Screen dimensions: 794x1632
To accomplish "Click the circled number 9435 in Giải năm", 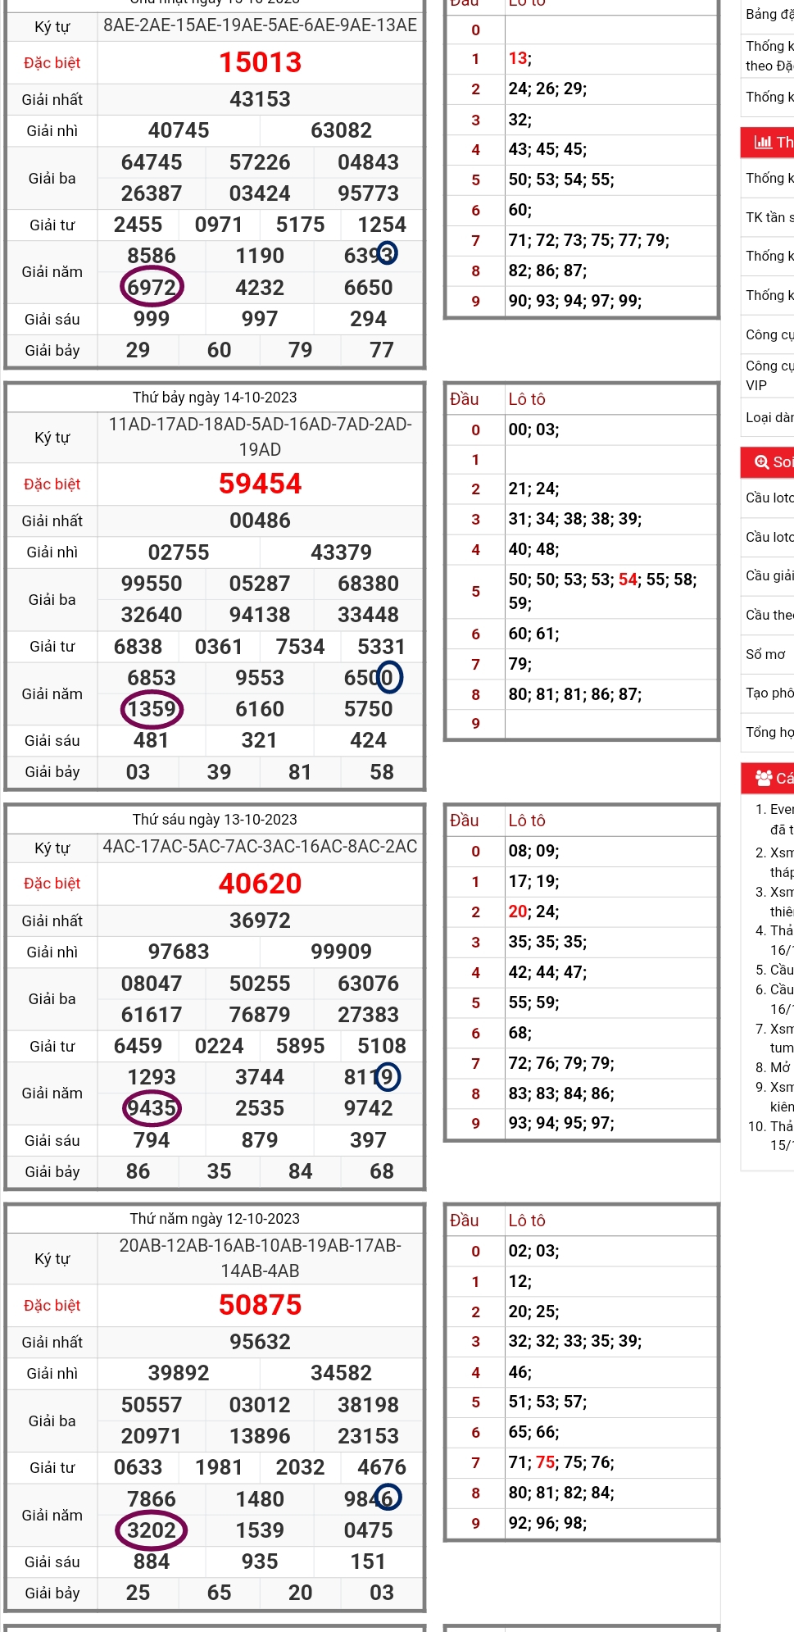I will (152, 1108).
